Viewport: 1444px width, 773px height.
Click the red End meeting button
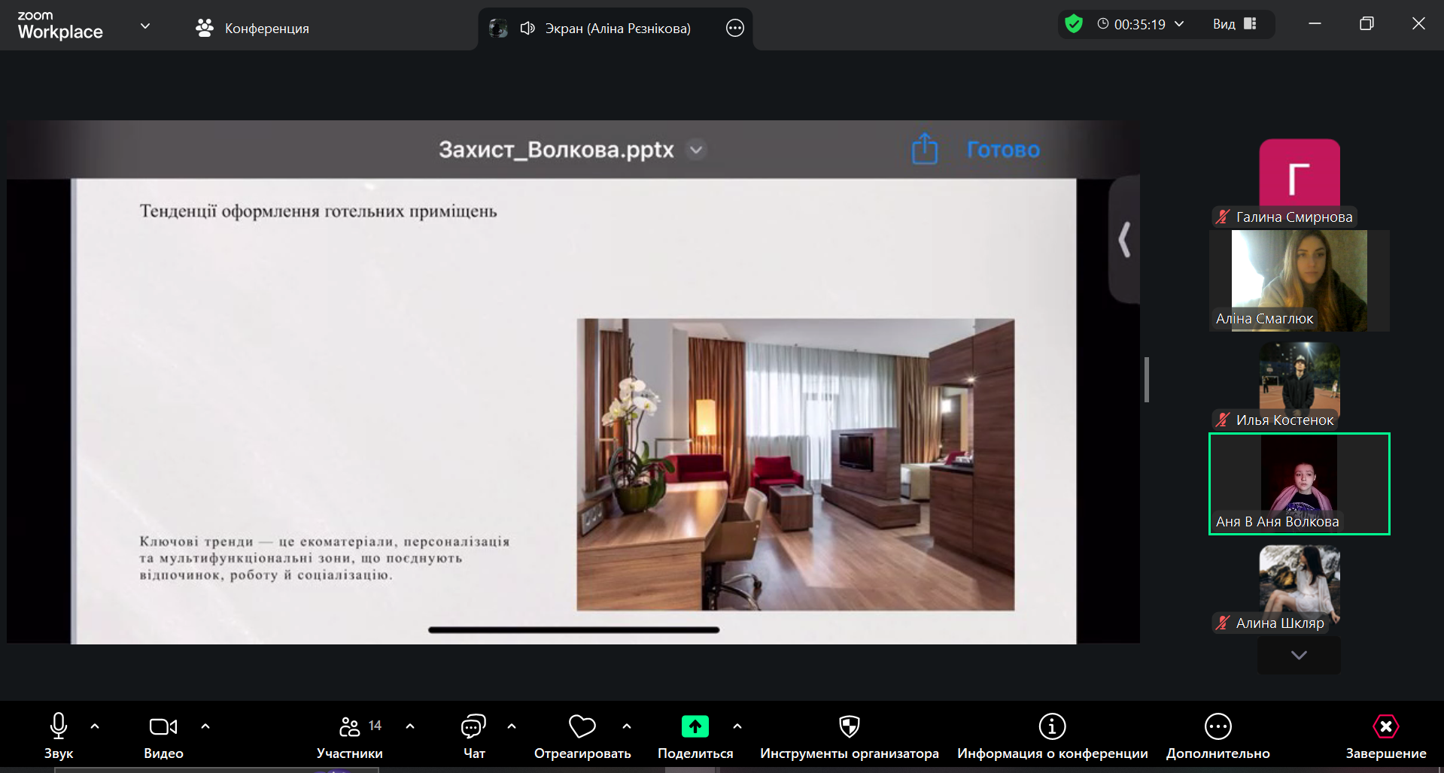pos(1385,727)
